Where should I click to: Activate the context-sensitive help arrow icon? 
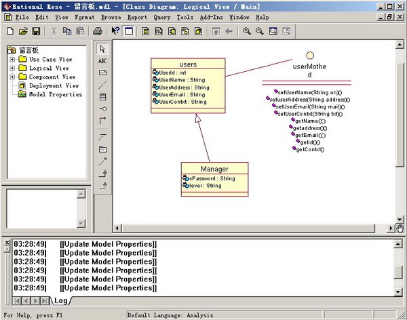115,31
